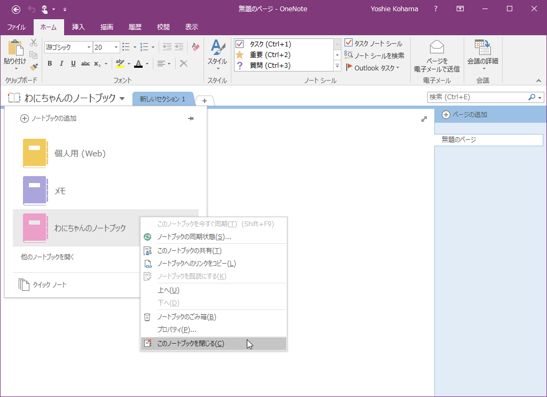
Task: Select the Task (Ctrl+1) tag
Action: click(284, 44)
